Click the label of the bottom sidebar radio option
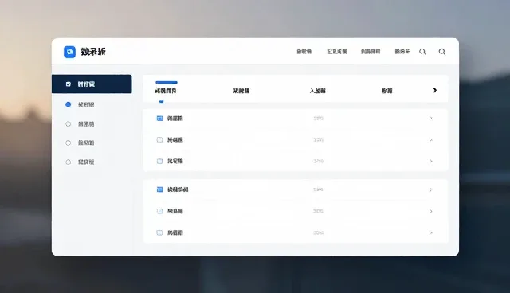This screenshot has height=293, width=510. tap(86, 162)
